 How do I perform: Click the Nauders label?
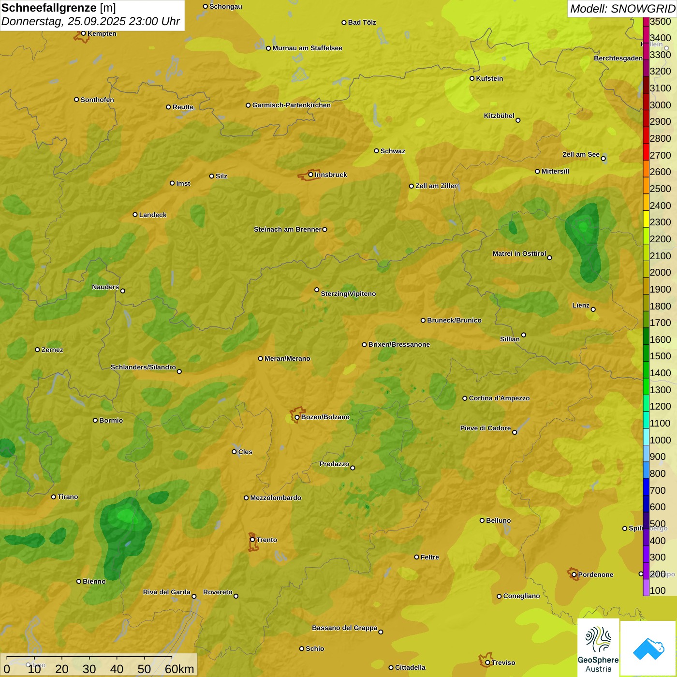[105, 287]
